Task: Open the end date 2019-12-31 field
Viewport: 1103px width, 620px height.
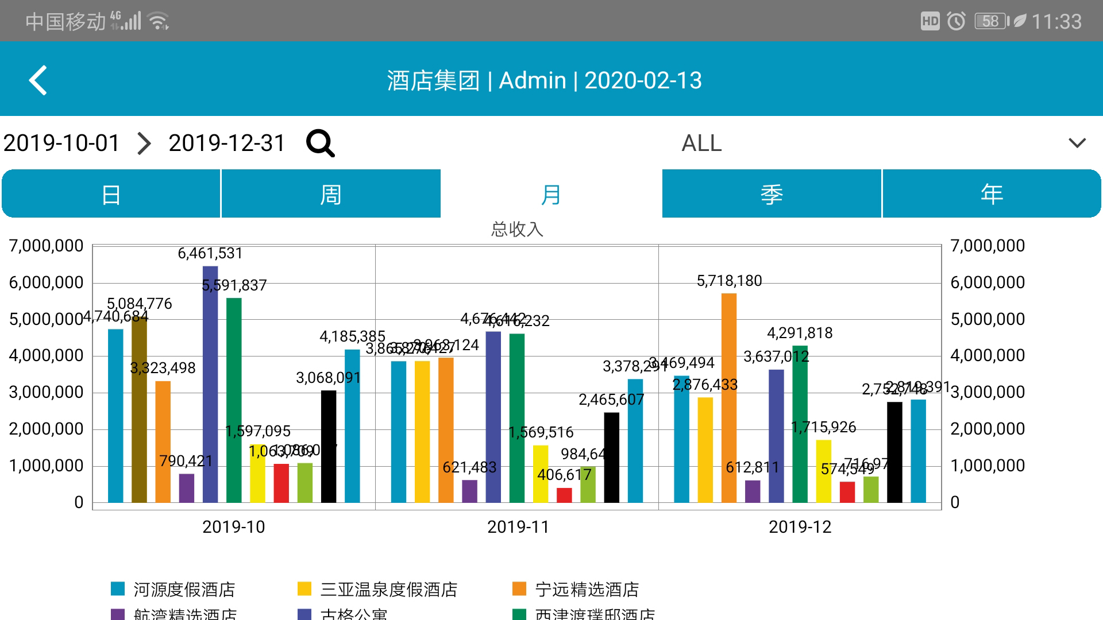Action: pyautogui.click(x=226, y=143)
